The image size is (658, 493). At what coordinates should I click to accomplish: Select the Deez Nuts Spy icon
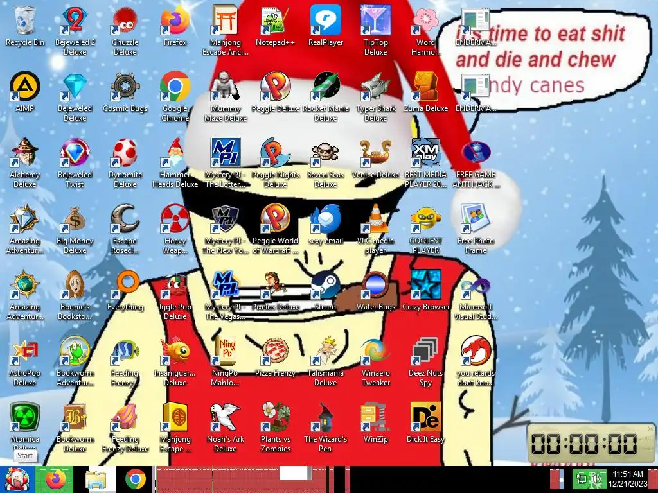click(425, 362)
